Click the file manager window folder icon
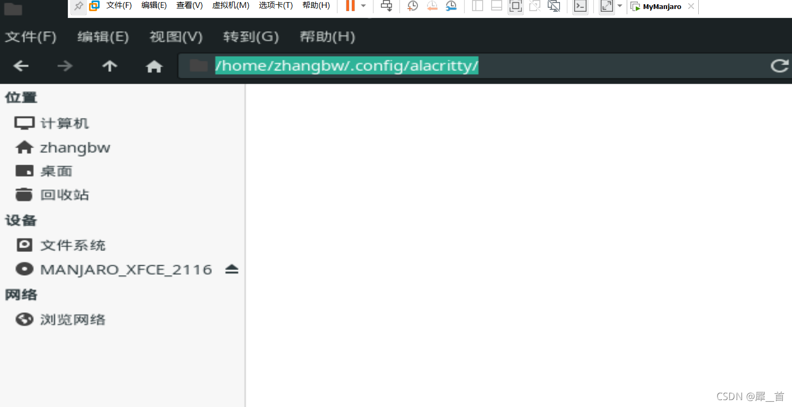Image resolution: width=792 pixels, height=407 pixels. [13, 9]
